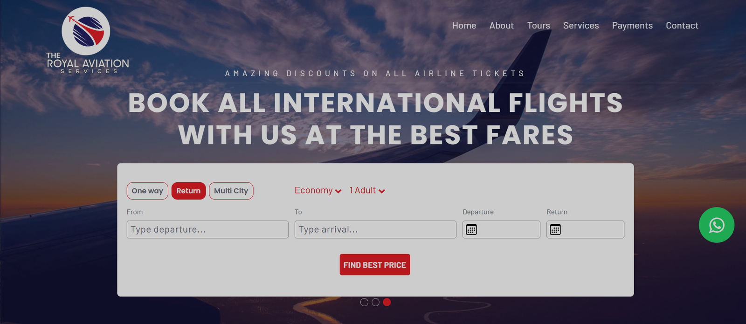Expand the Economy class dropdown
This screenshot has width=746, height=324.
tap(318, 191)
